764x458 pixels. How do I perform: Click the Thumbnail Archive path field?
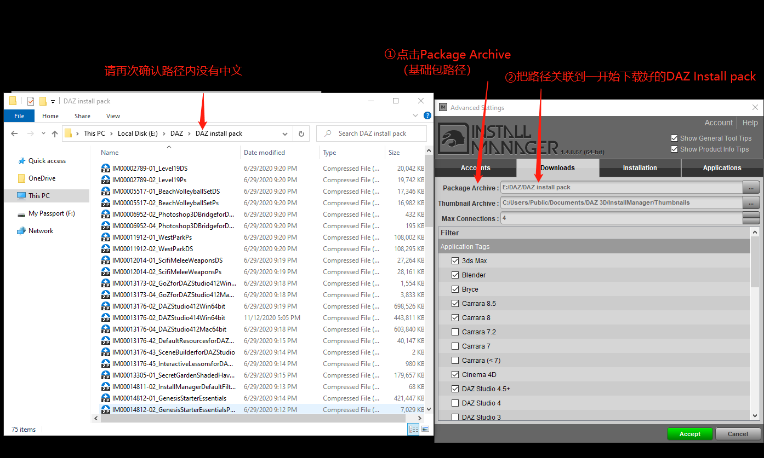click(x=621, y=203)
